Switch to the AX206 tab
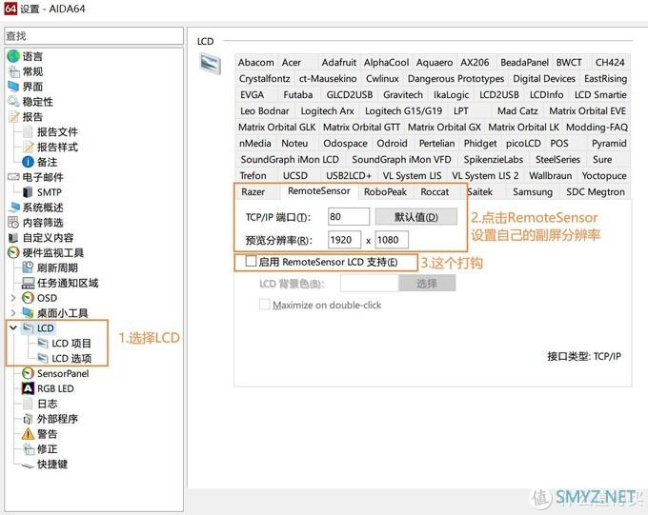Viewport: 648px width, 515px height. click(x=475, y=63)
